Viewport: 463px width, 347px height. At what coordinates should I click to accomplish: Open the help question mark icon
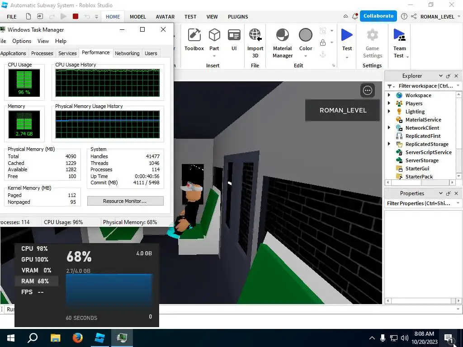pos(404,17)
